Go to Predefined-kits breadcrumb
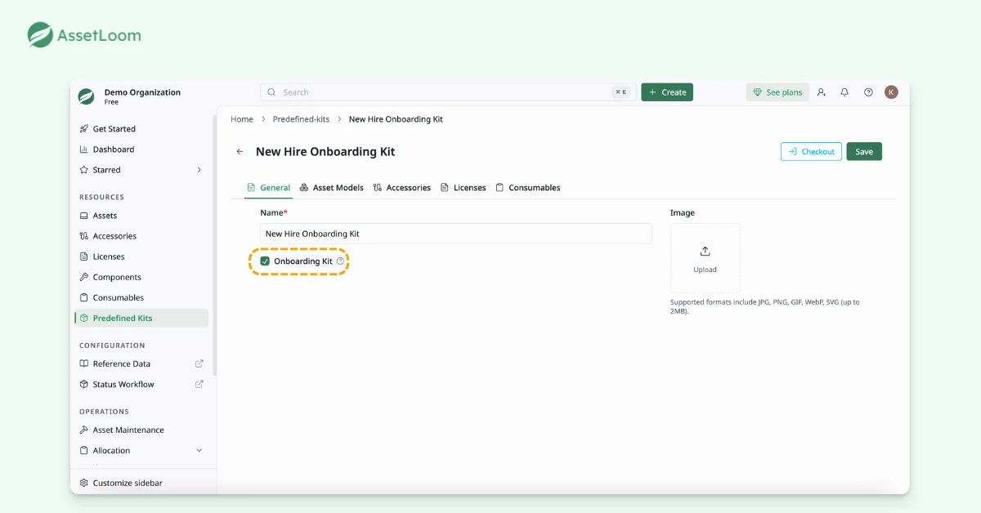The height and width of the screenshot is (513, 981). (301, 119)
